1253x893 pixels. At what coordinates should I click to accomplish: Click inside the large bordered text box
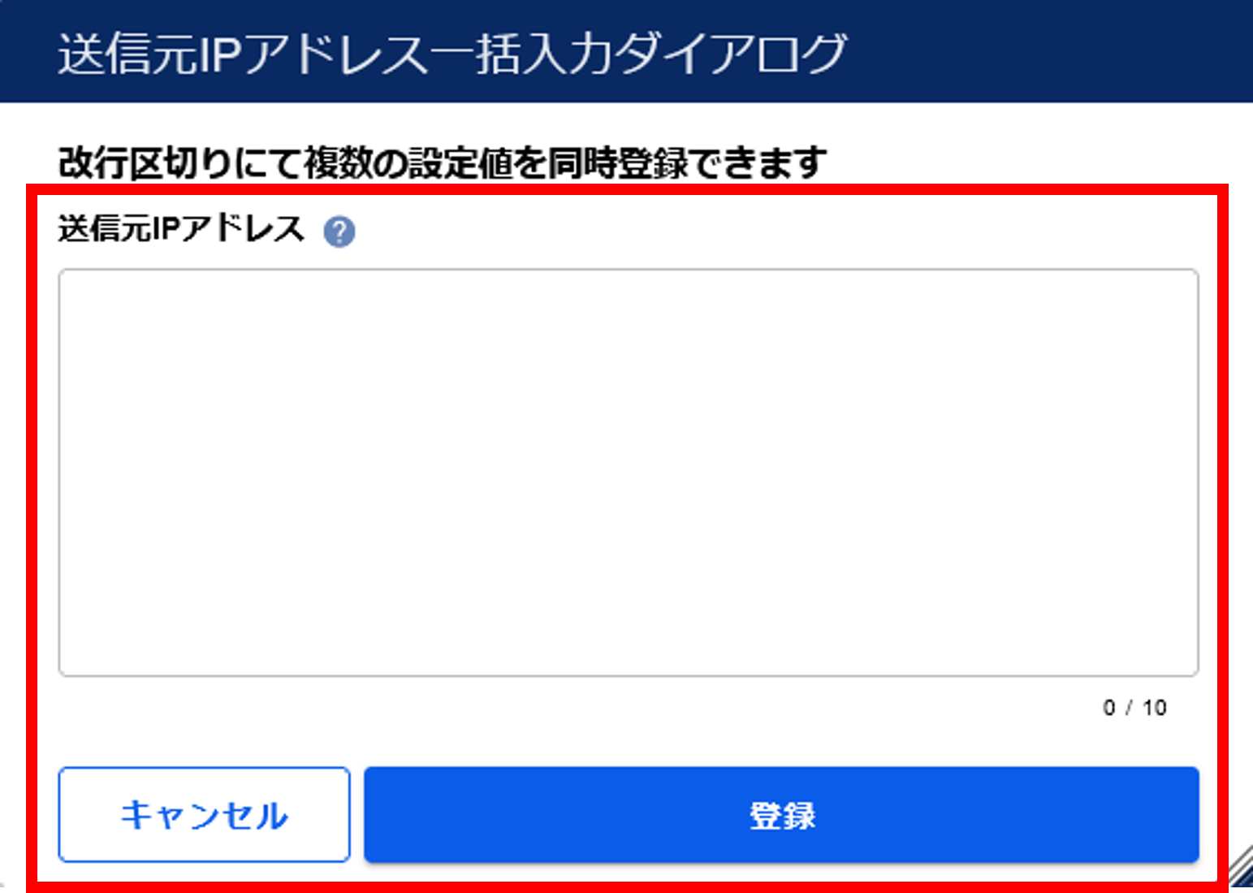click(629, 473)
